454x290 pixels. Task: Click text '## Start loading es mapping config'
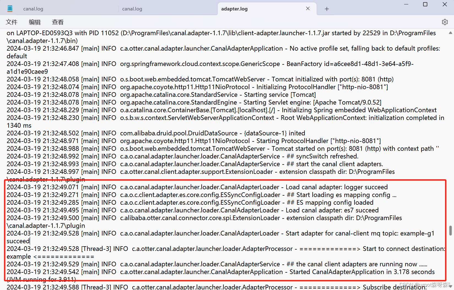[x=339, y=195]
